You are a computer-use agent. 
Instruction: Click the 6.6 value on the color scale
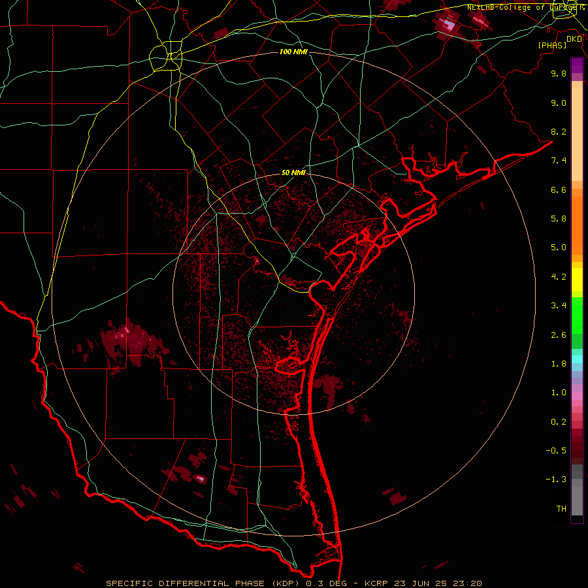tap(559, 189)
